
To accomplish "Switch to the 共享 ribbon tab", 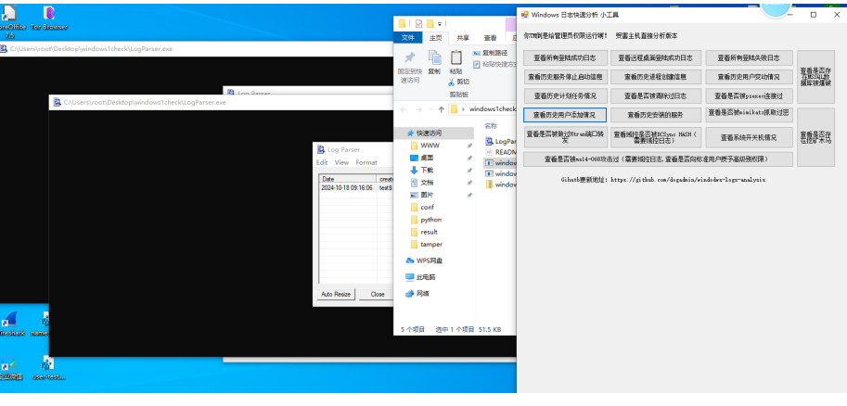I will pos(463,38).
